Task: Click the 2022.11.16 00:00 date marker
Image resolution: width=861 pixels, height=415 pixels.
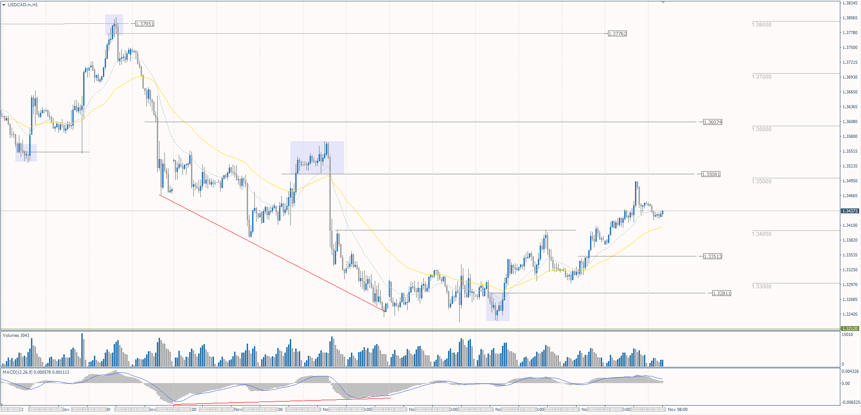Action: [475, 410]
